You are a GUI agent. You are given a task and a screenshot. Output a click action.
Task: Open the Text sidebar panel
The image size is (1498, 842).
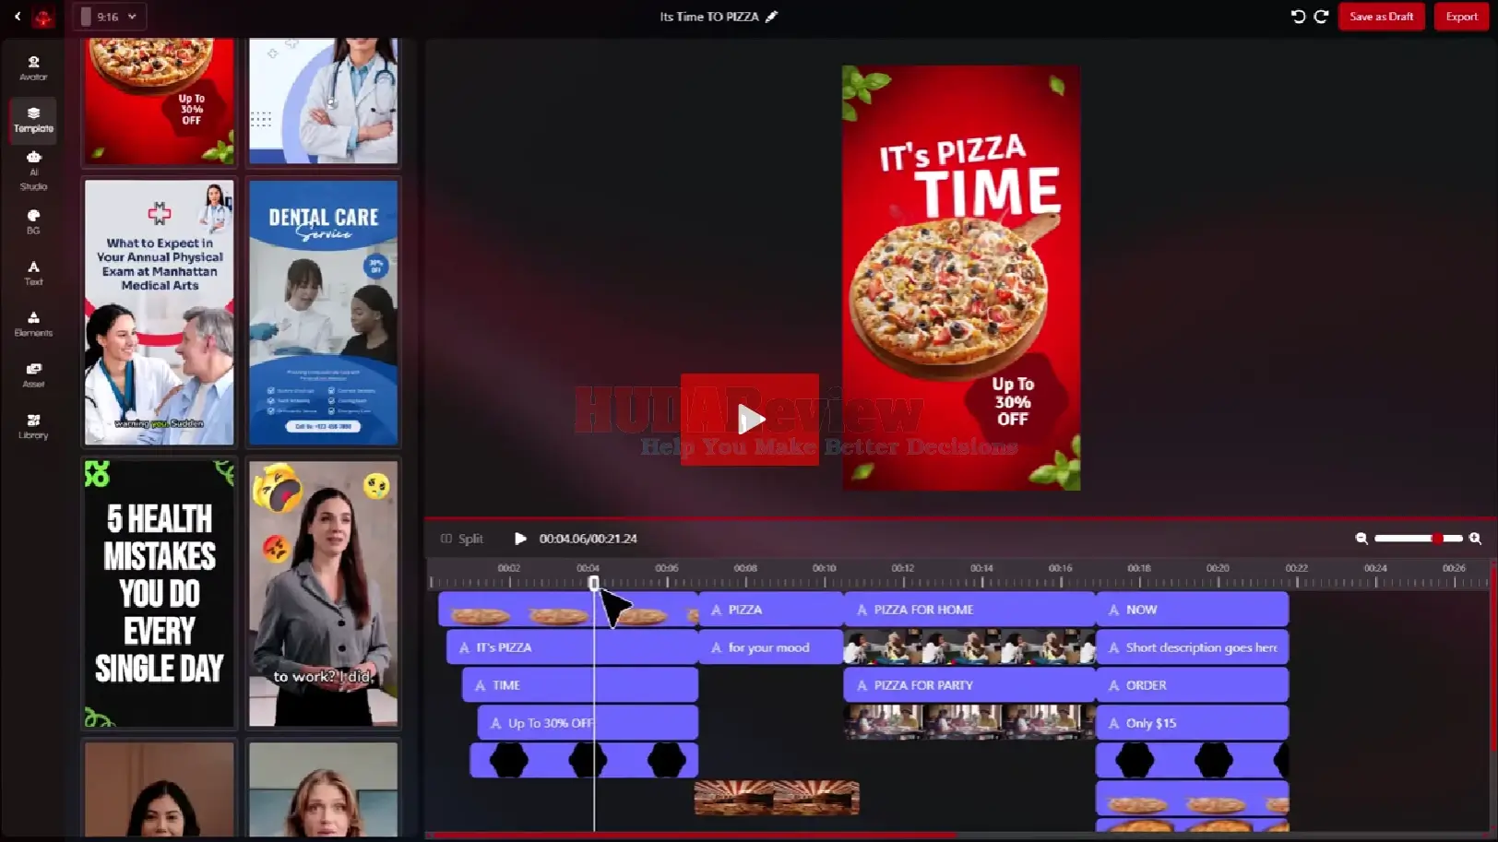coord(33,273)
